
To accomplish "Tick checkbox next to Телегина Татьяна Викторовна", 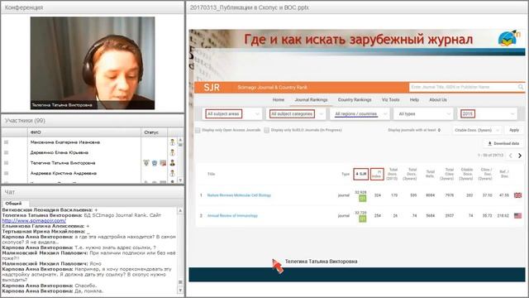I will point(6,163).
